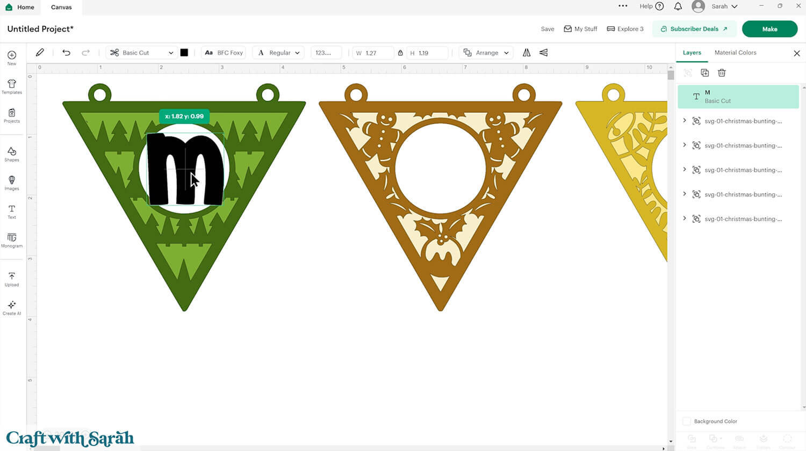Toggle the aspect ratio lock
This screenshot has width=806, height=451.
tap(400, 52)
